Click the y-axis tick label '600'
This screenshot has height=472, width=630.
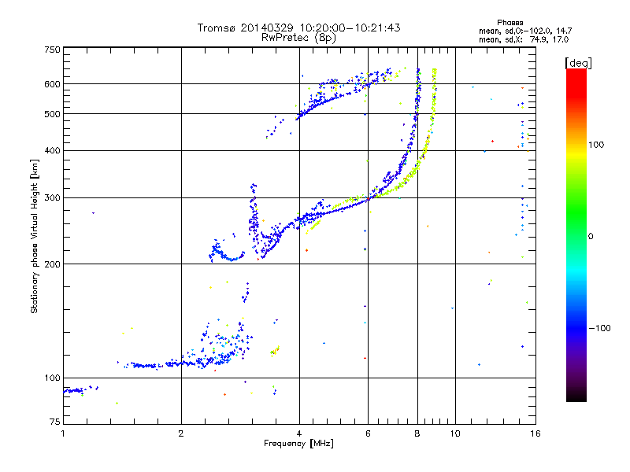tap(53, 84)
